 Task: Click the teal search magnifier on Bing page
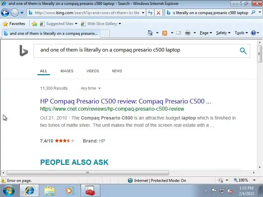[x=243, y=51]
